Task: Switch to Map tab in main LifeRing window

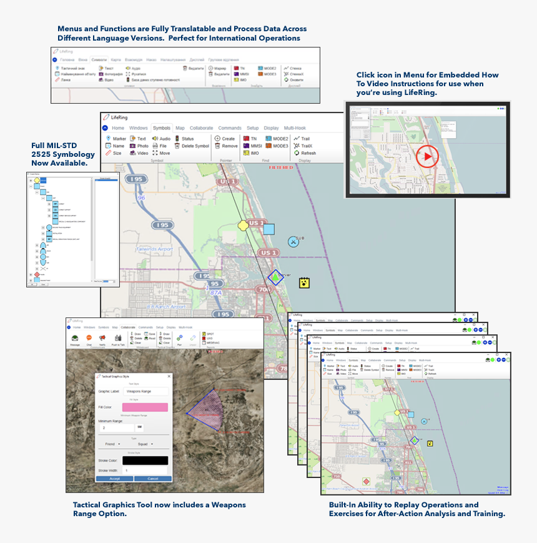Action: pyautogui.click(x=180, y=128)
